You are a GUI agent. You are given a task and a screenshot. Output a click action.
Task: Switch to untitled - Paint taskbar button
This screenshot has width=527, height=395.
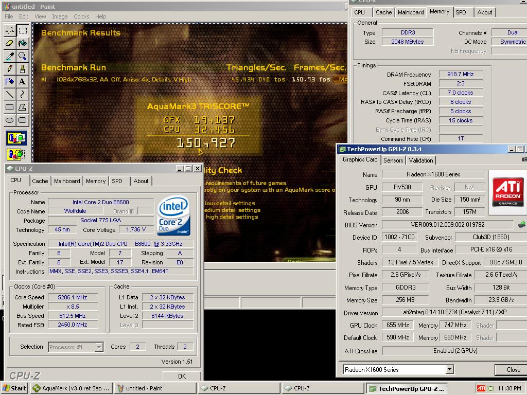[155, 388]
